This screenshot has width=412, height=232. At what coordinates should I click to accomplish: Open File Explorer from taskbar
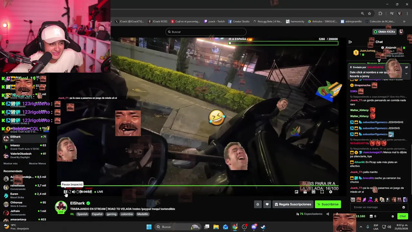click(x=216, y=227)
